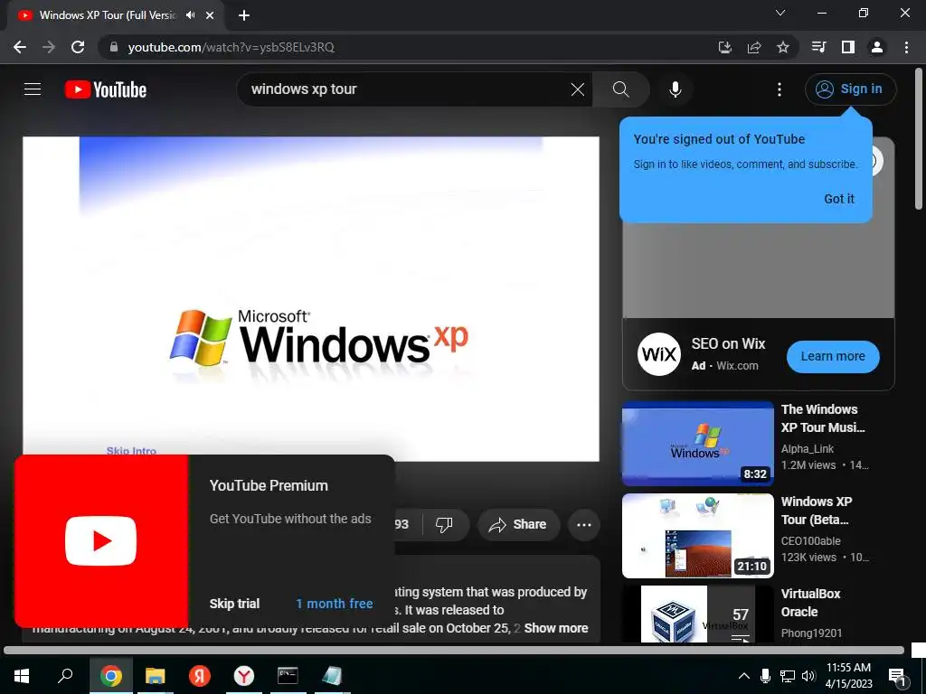Bookmark the page with the star icon
926x694 pixels.
tap(783, 47)
